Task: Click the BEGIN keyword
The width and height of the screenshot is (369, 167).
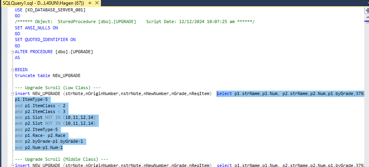Action: pyautogui.click(x=21, y=70)
